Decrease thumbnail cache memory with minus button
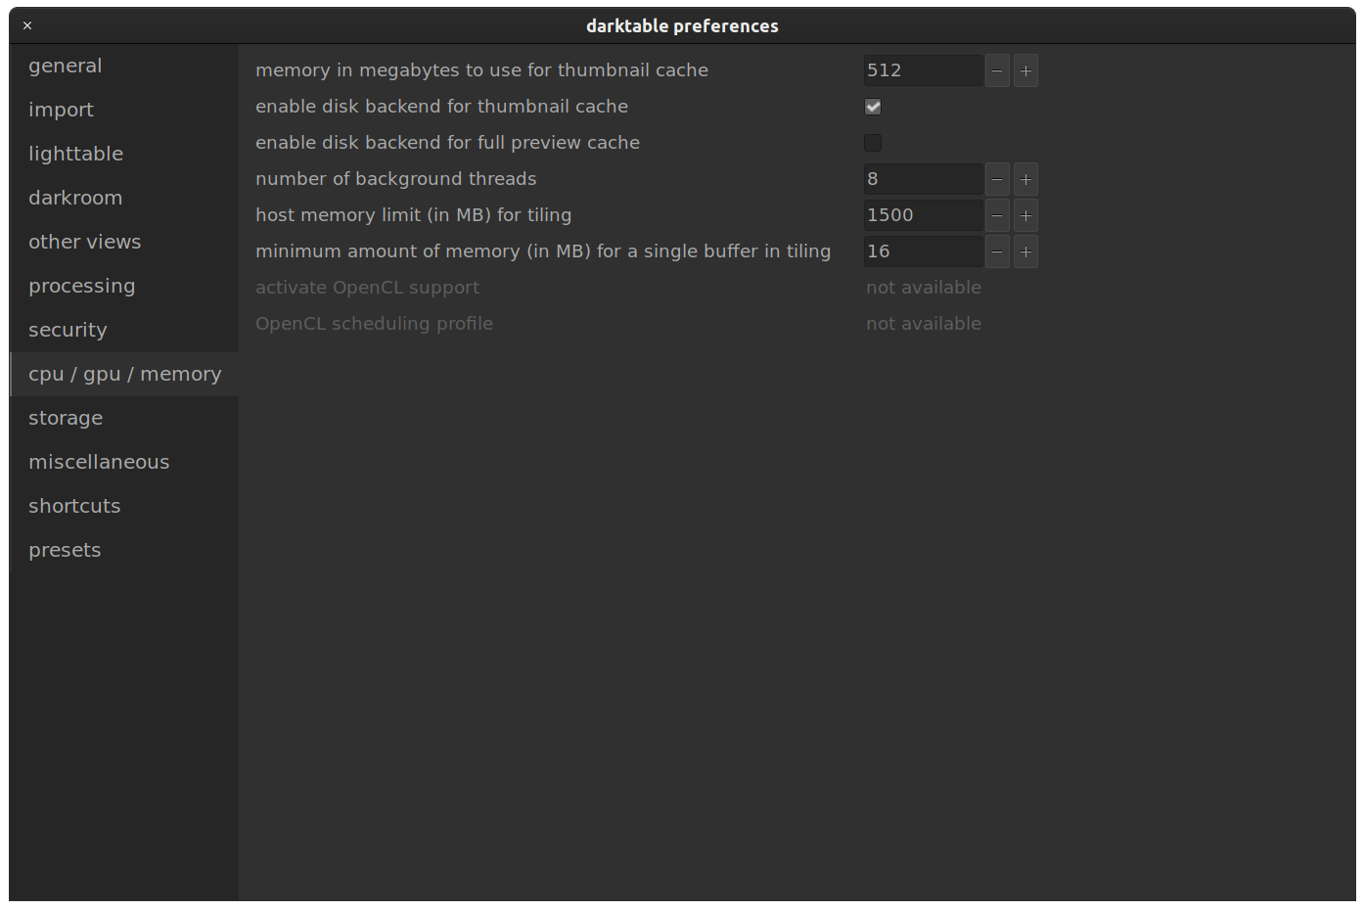The image size is (1365, 910). pos(997,70)
